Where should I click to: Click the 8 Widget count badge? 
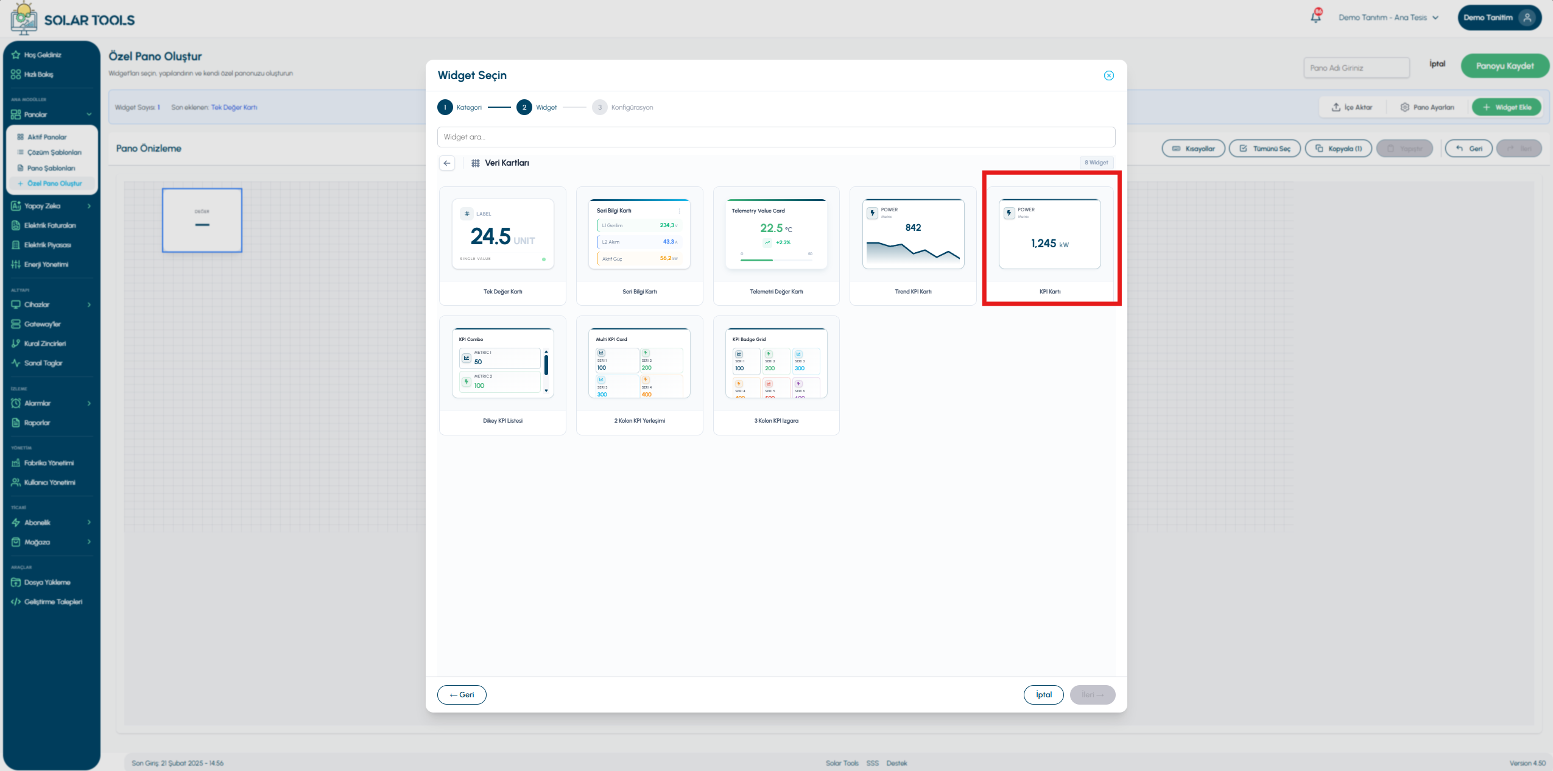(1096, 163)
